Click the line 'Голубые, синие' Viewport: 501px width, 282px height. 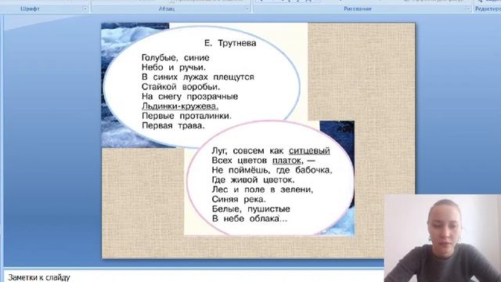(175, 58)
